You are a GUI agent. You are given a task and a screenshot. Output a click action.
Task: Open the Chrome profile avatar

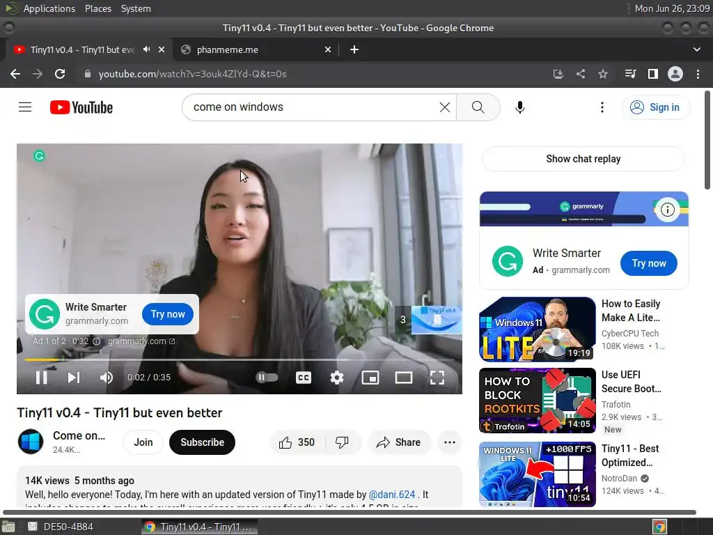pyautogui.click(x=675, y=74)
